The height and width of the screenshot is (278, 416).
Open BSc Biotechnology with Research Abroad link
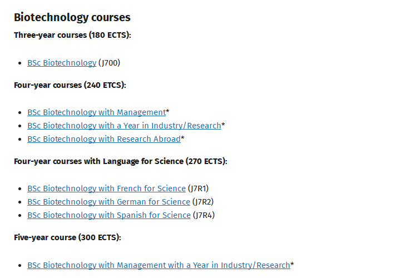(x=104, y=139)
